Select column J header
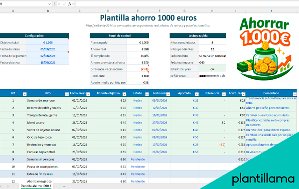Screen dimensions: 299x189 [271, 11]
